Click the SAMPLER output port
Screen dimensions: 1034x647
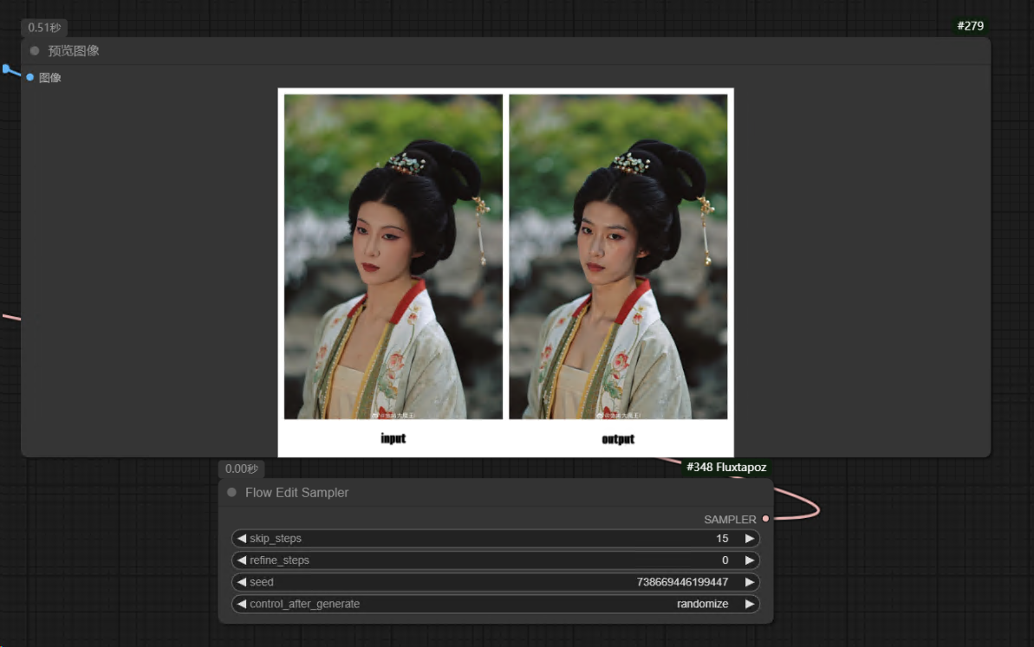tap(765, 519)
